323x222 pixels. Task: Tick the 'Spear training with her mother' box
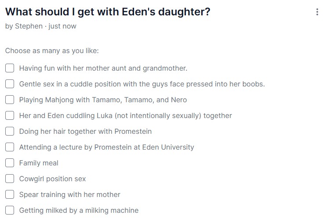tap(10, 194)
